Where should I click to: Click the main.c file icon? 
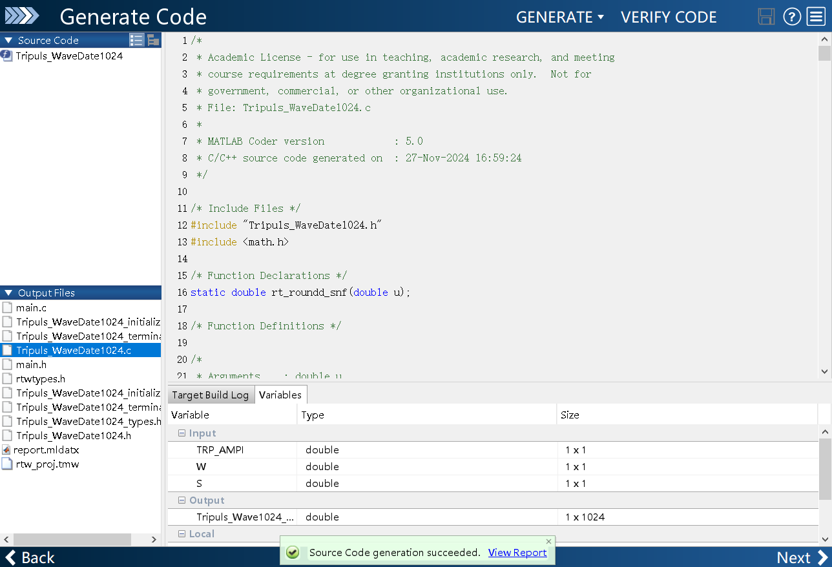[x=7, y=308]
